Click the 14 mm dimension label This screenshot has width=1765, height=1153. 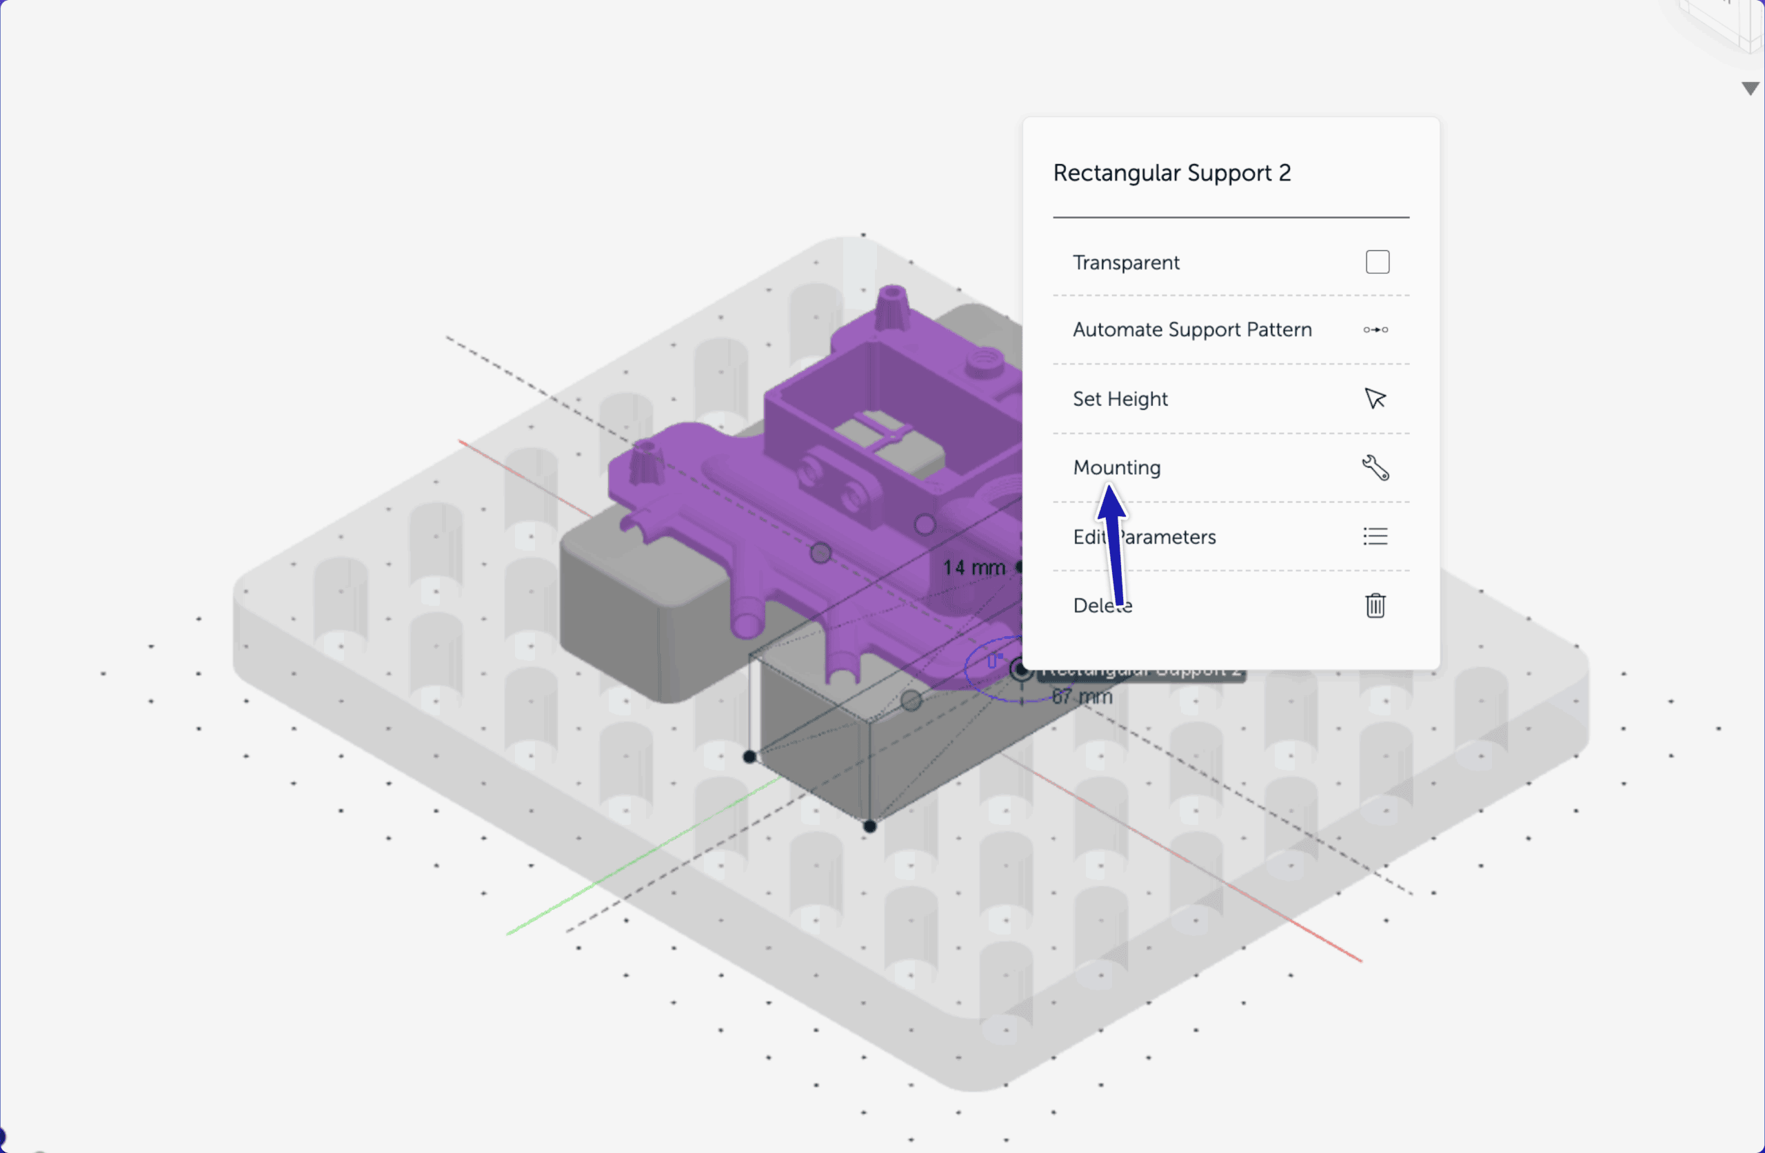point(974,568)
